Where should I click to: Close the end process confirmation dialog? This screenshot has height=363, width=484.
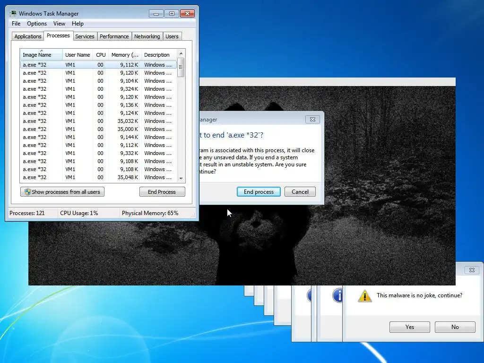(x=312, y=120)
